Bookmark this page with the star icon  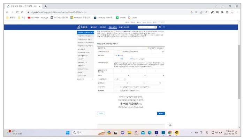click(206, 12)
